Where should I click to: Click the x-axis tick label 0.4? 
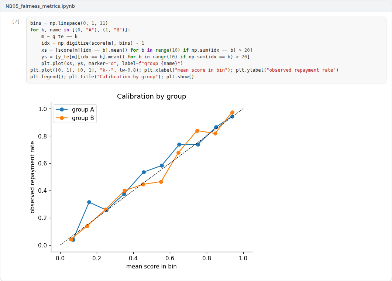tap(133, 258)
